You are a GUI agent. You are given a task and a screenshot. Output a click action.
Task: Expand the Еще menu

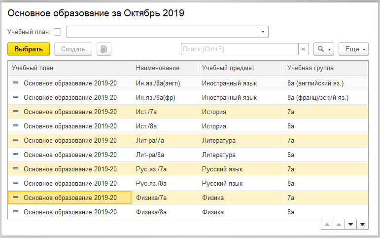(353, 49)
